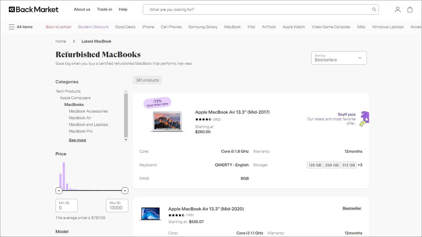Viewport: 422px width, 237px height.
Task: Click the search magnifier icon
Action: [374, 9]
